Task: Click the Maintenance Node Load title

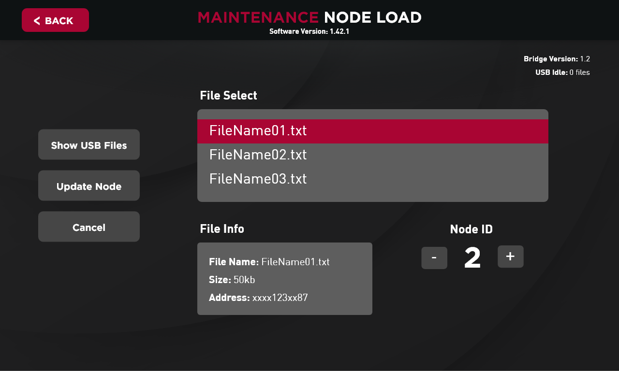Action: (309, 17)
